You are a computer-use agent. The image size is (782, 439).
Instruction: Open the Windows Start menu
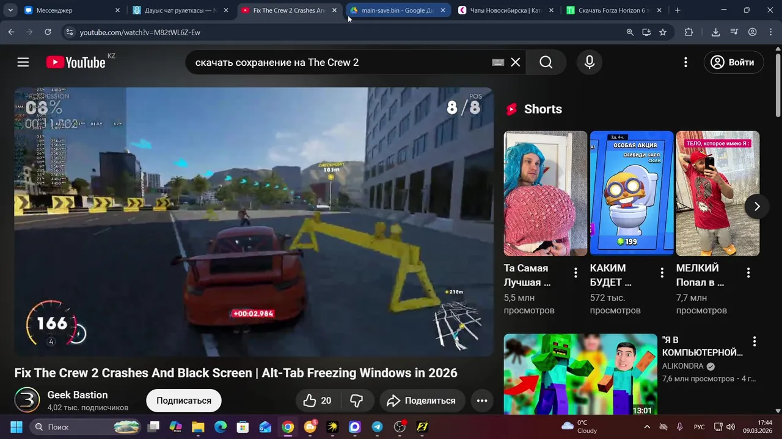pyautogui.click(x=16, y=427)
